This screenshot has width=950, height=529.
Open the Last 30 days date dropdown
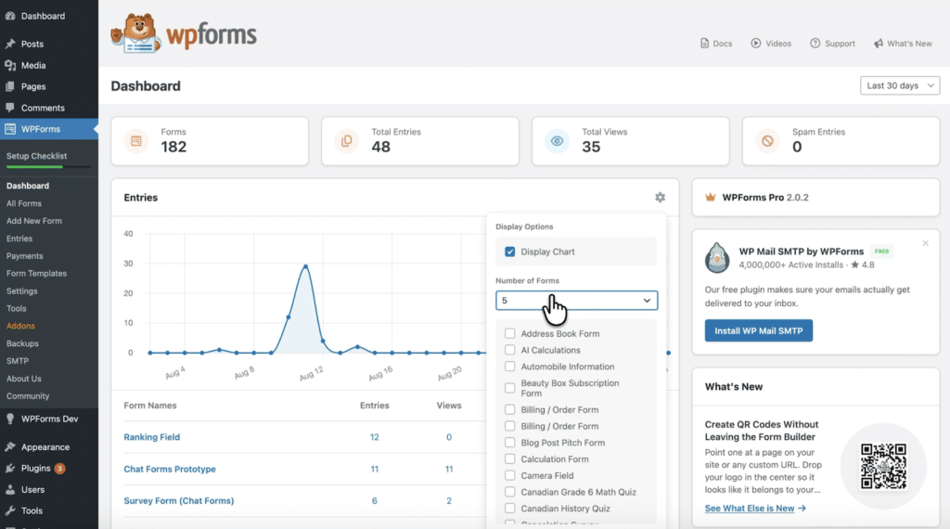tap(900, 85)
